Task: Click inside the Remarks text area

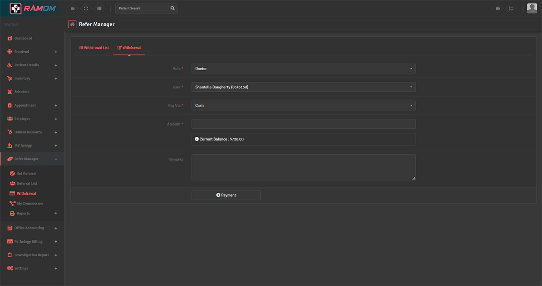Action: pyautogui.click(x=303, y=167)
